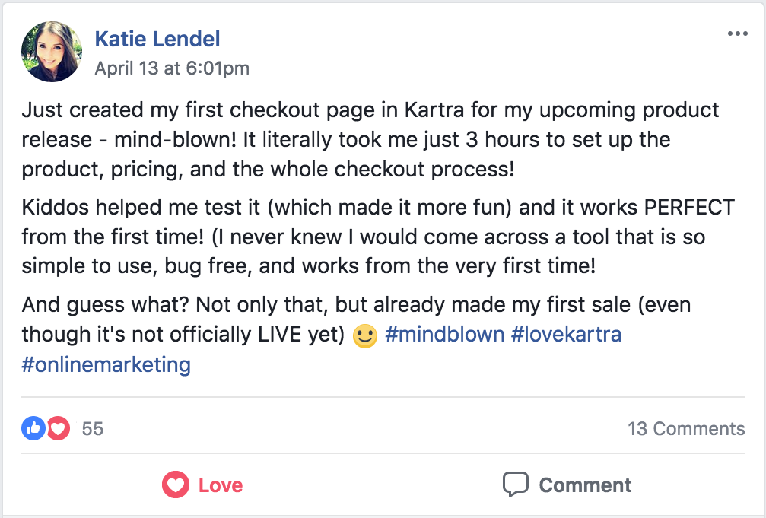The width and height of the screenshot is (766, 518).
Task: Click the paragraph starting "Kiddos helped me test"
Action: coord(377,237)
